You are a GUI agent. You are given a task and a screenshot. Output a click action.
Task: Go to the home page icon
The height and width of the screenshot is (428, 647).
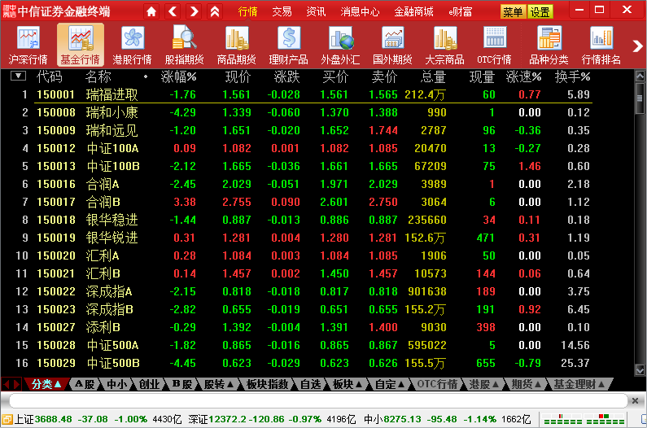[x=151, y=11]
